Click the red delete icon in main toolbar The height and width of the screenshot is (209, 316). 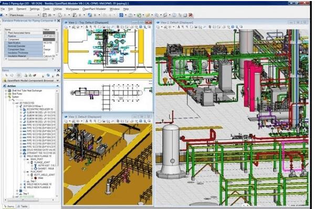pos(191,15)
